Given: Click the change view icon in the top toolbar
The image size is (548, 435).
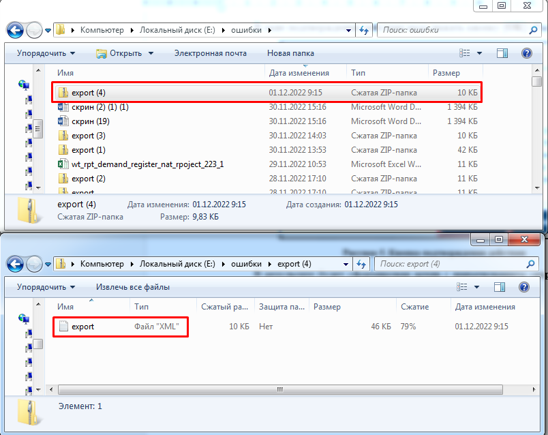Looking at the screenshot, I should pos(465,53).
